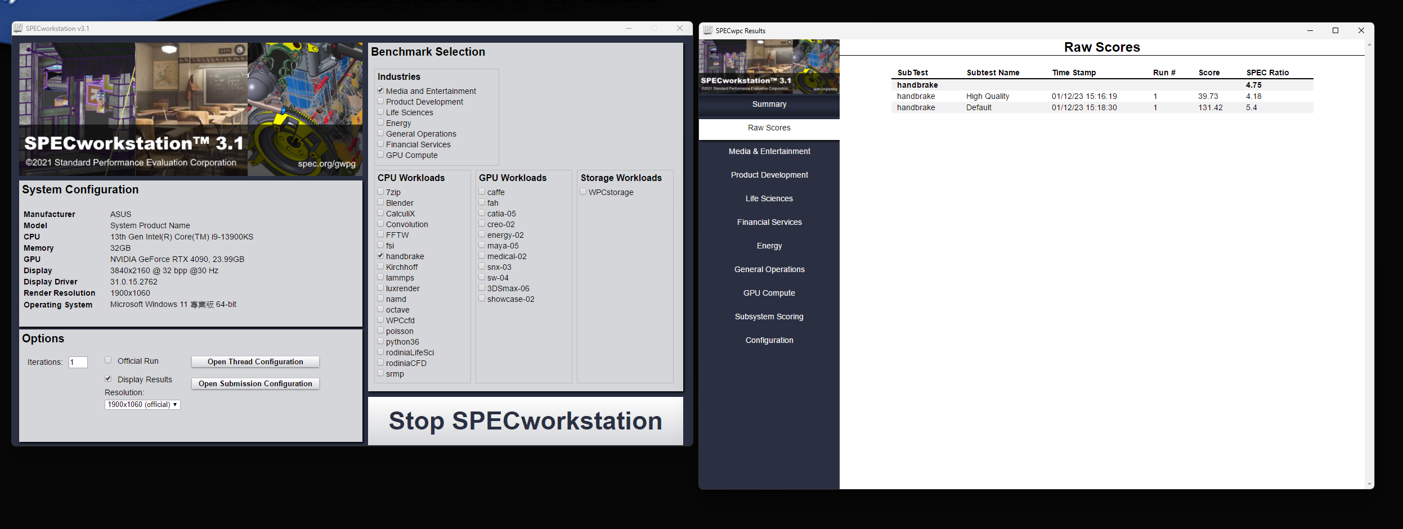Click the Raw Scores vertical scrollbar

(x=1369, y=264)
